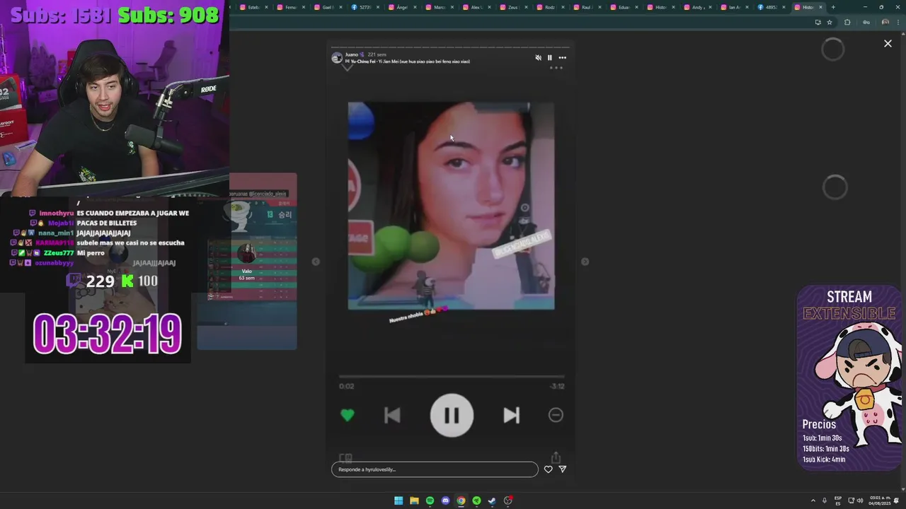Open the Chrome profile avatar
Image resolution: width=906 pixels, height=509 pixels.
tap(885, 22)
